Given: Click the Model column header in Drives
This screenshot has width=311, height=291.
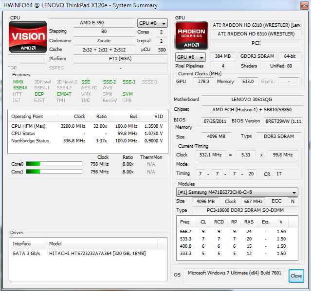Looking at the screenshot, I should click(102, 244).
